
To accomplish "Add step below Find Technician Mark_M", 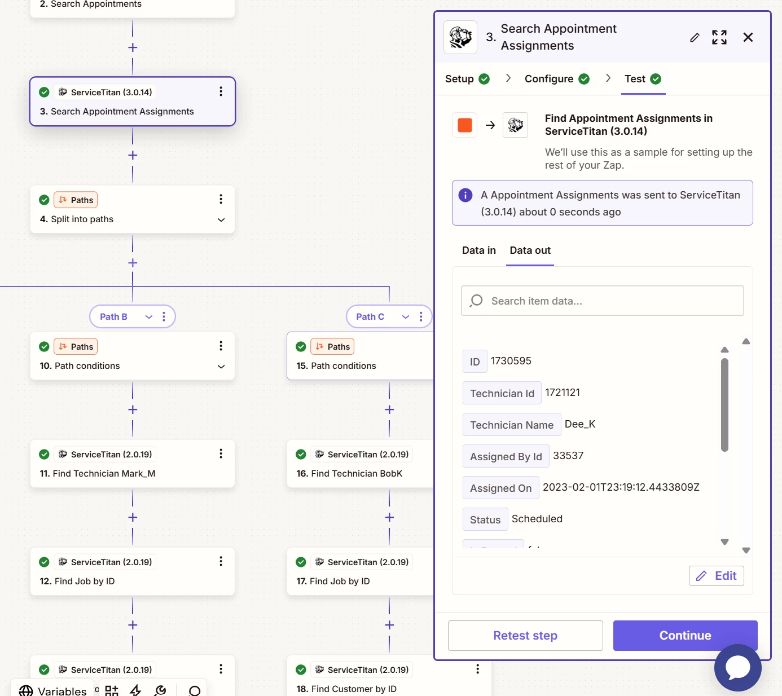I will 133,517.
